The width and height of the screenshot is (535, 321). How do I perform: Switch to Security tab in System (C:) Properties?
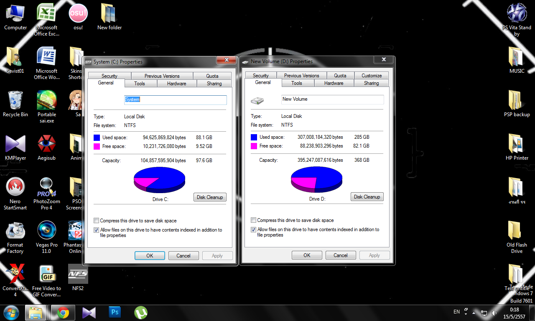click(x=110, y=76)
